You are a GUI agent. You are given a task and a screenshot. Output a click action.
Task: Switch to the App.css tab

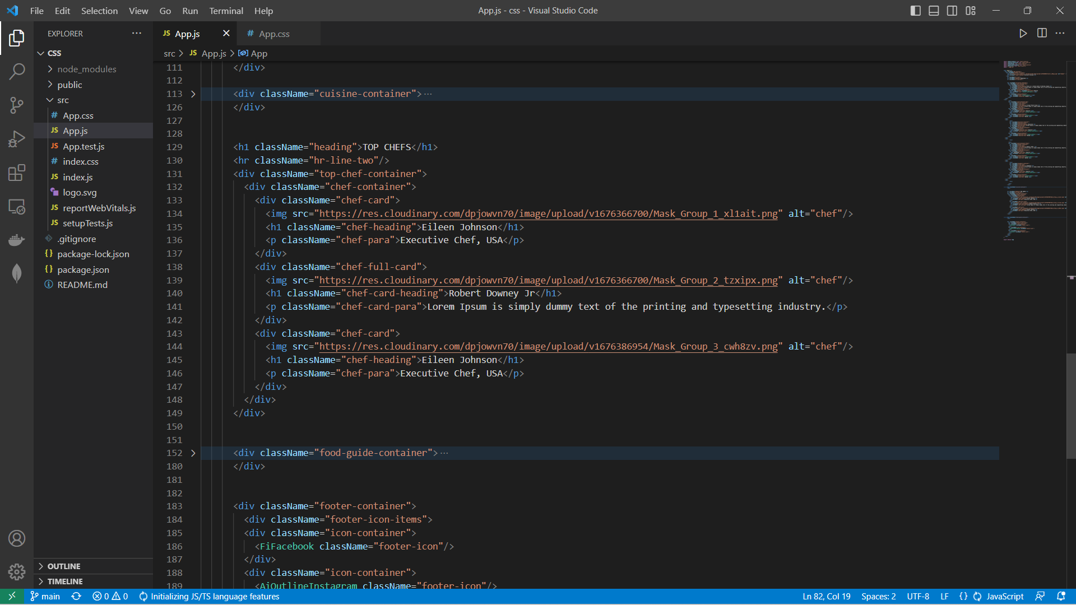click(274, 34)
